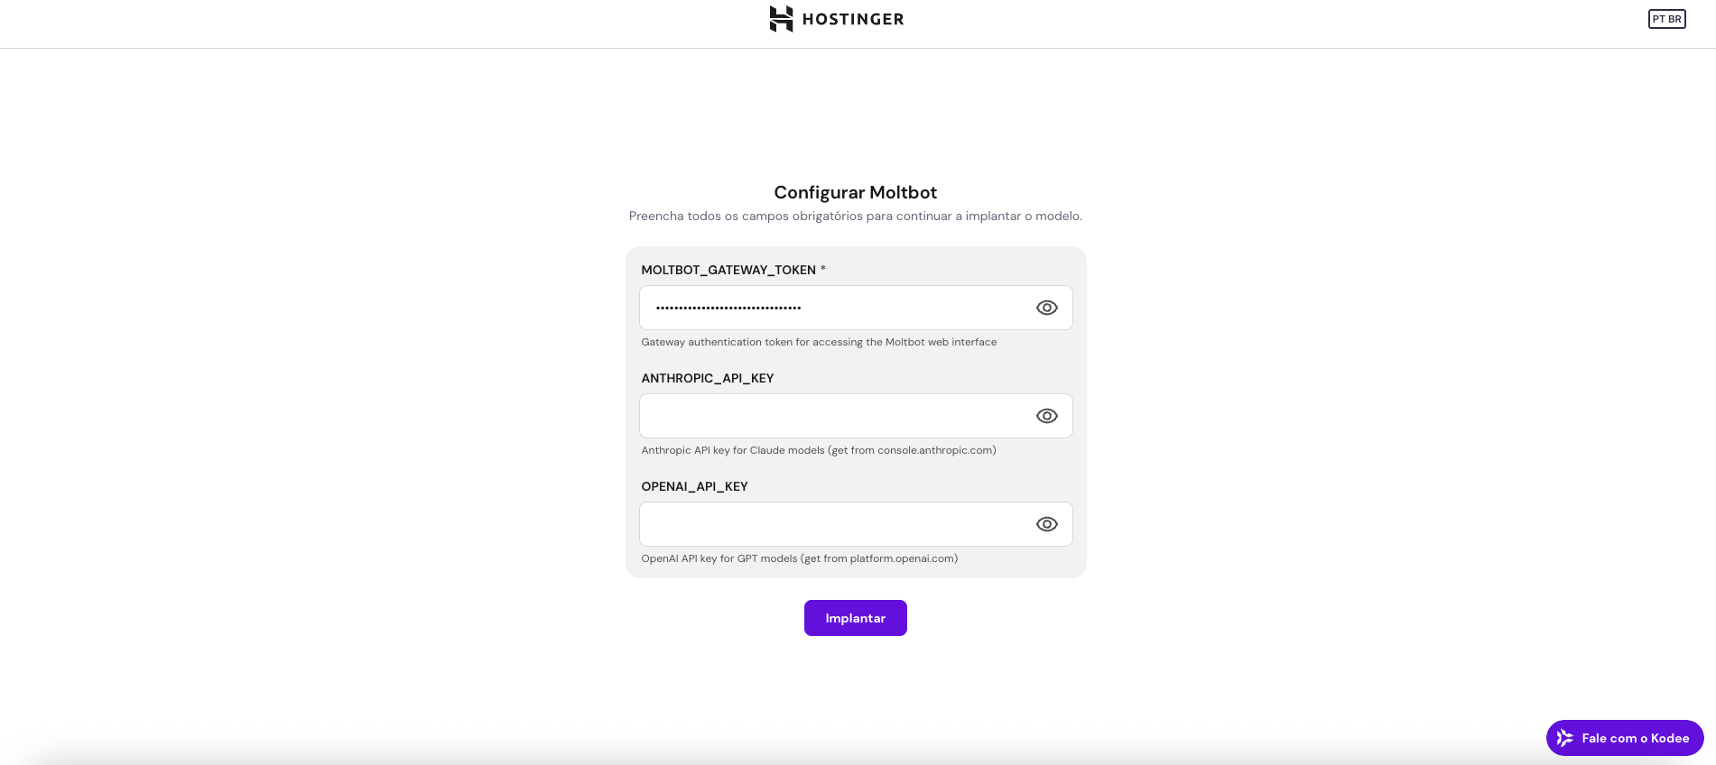The width and height of the screenshot is (1716, 765).
Task: Select the HOSTINGER wordmark in the header
Action: point(854,19)
